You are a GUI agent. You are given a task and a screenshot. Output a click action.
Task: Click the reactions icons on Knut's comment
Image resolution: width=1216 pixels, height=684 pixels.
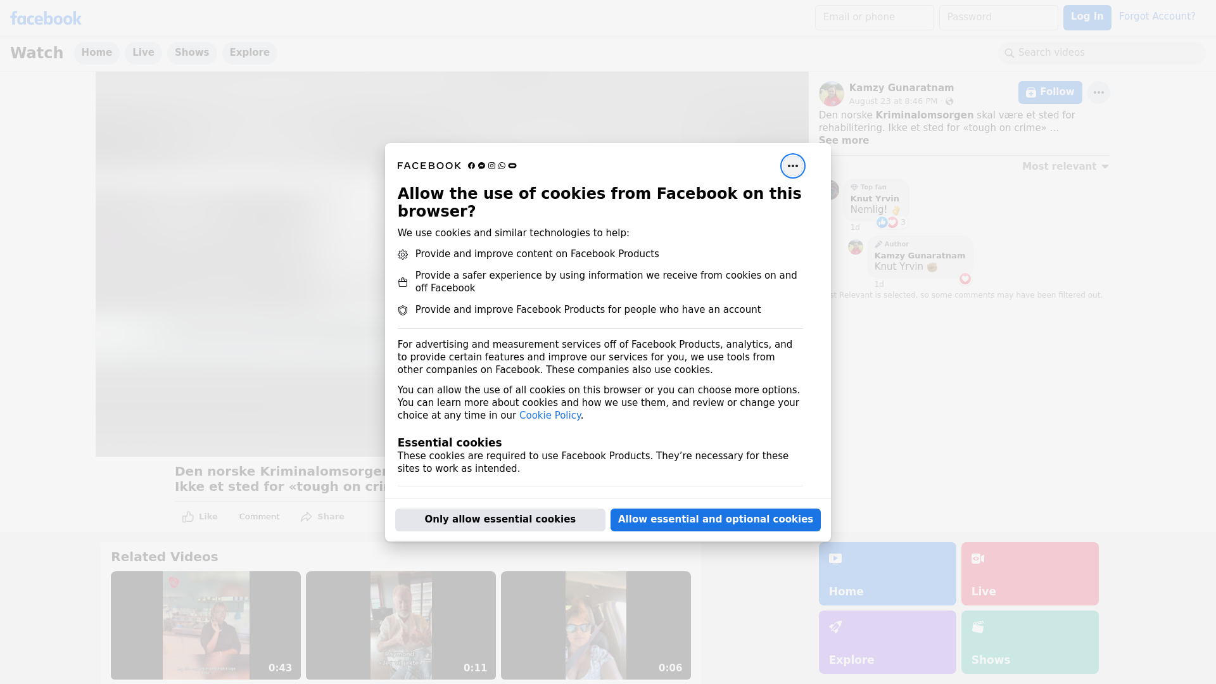pos(887,222)
